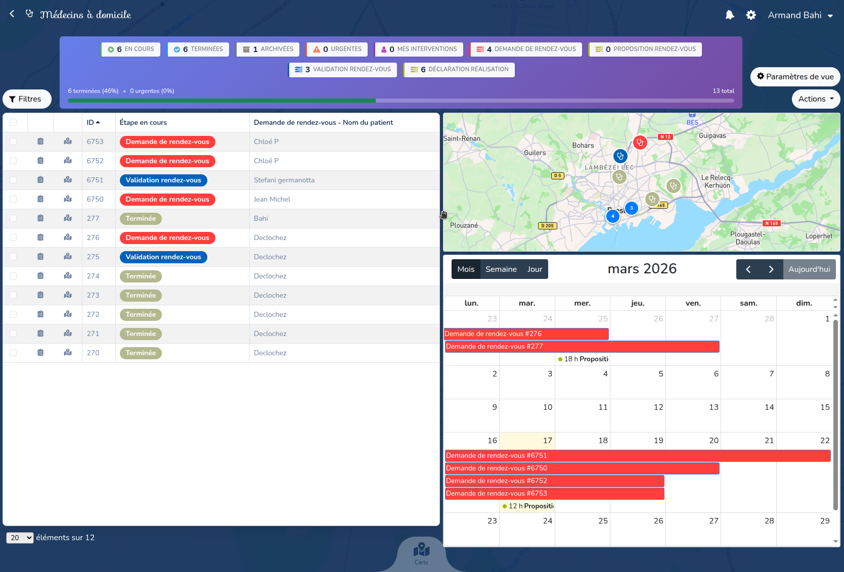The image size is (844, 572).
Task: Show row 277 on the map
Action: click(68, 218)
